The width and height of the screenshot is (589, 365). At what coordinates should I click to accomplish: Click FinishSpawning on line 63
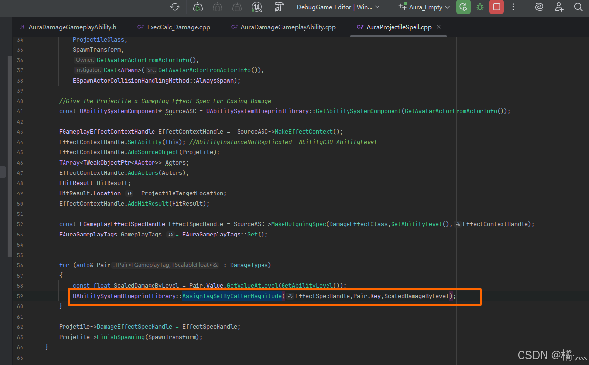[x=121, y=337]
